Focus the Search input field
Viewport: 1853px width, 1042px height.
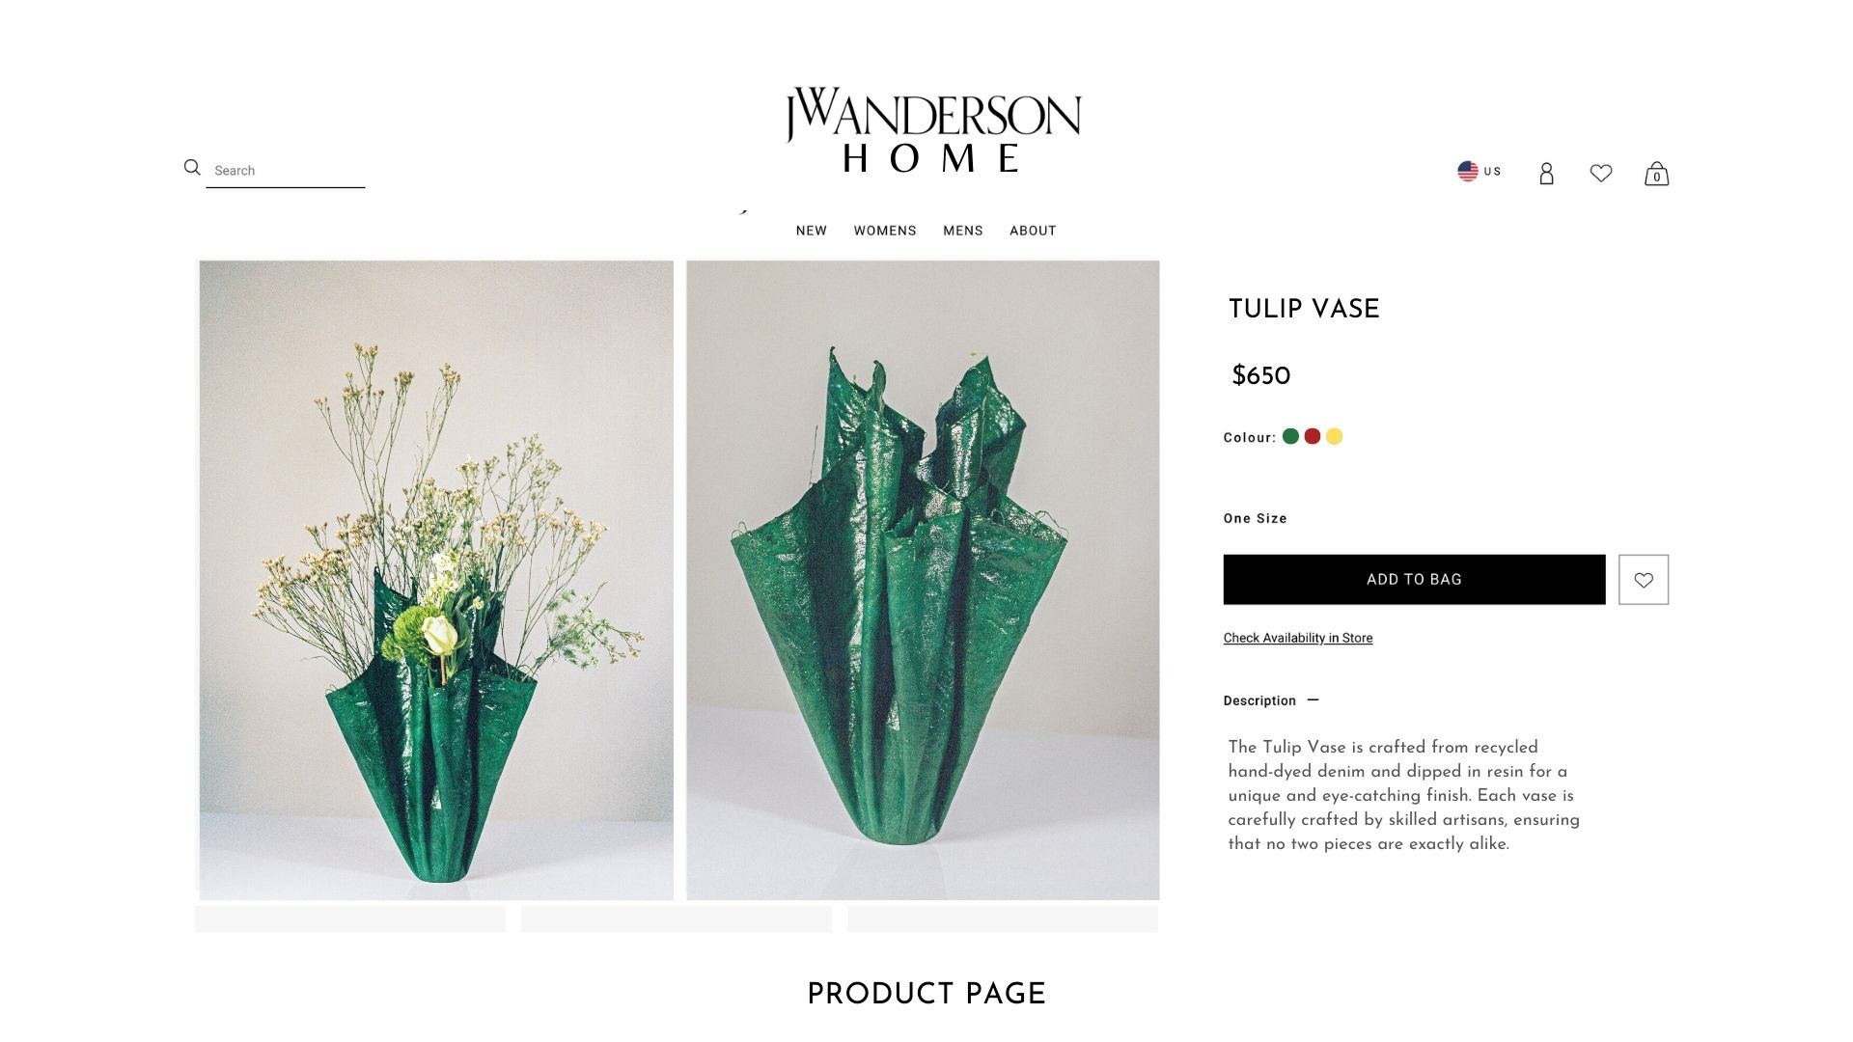click(x=286, y=171)
